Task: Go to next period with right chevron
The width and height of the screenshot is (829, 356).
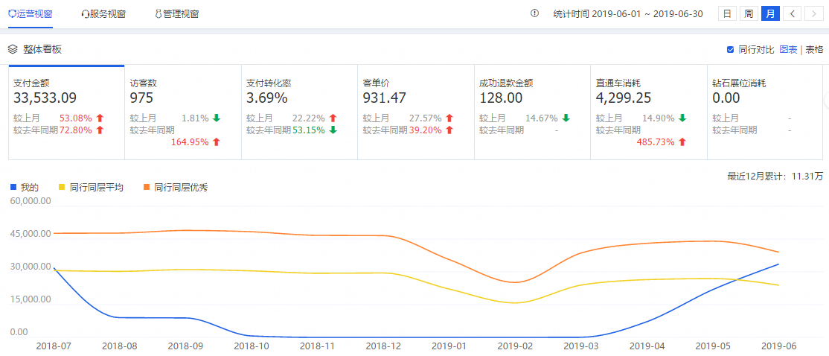Action: (x=814, y=13)
